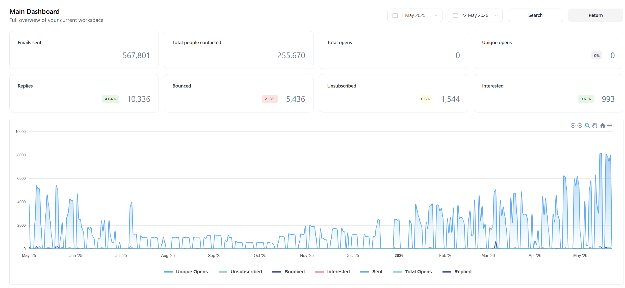The height and width of the screenshot is (288, 625).
Task: Click calendar icon in start date field
Action: pyautogui.click(x=395, y=15)
